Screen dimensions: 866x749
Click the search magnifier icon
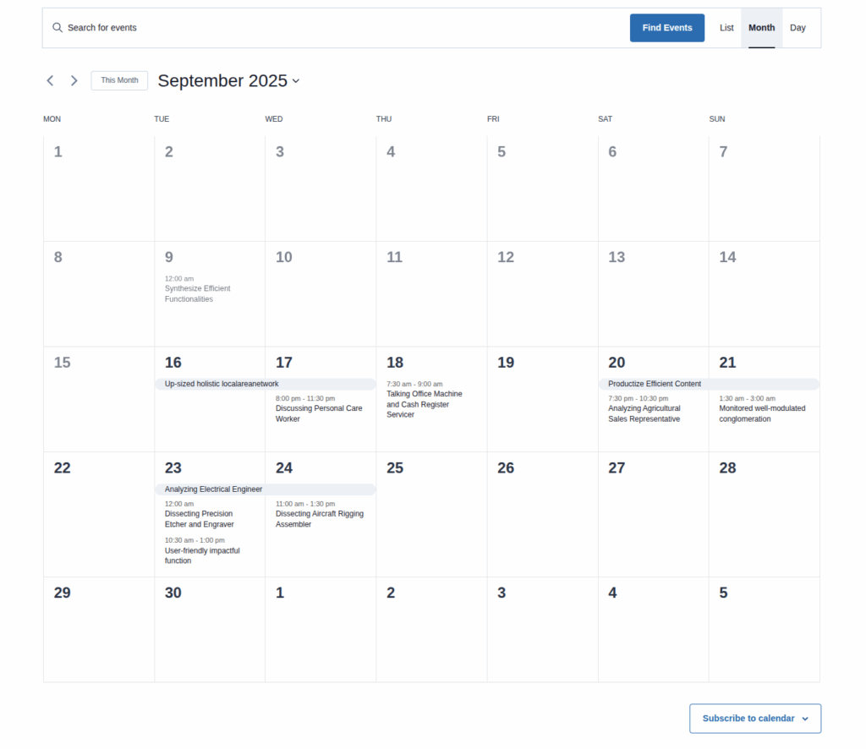point(57,27)
